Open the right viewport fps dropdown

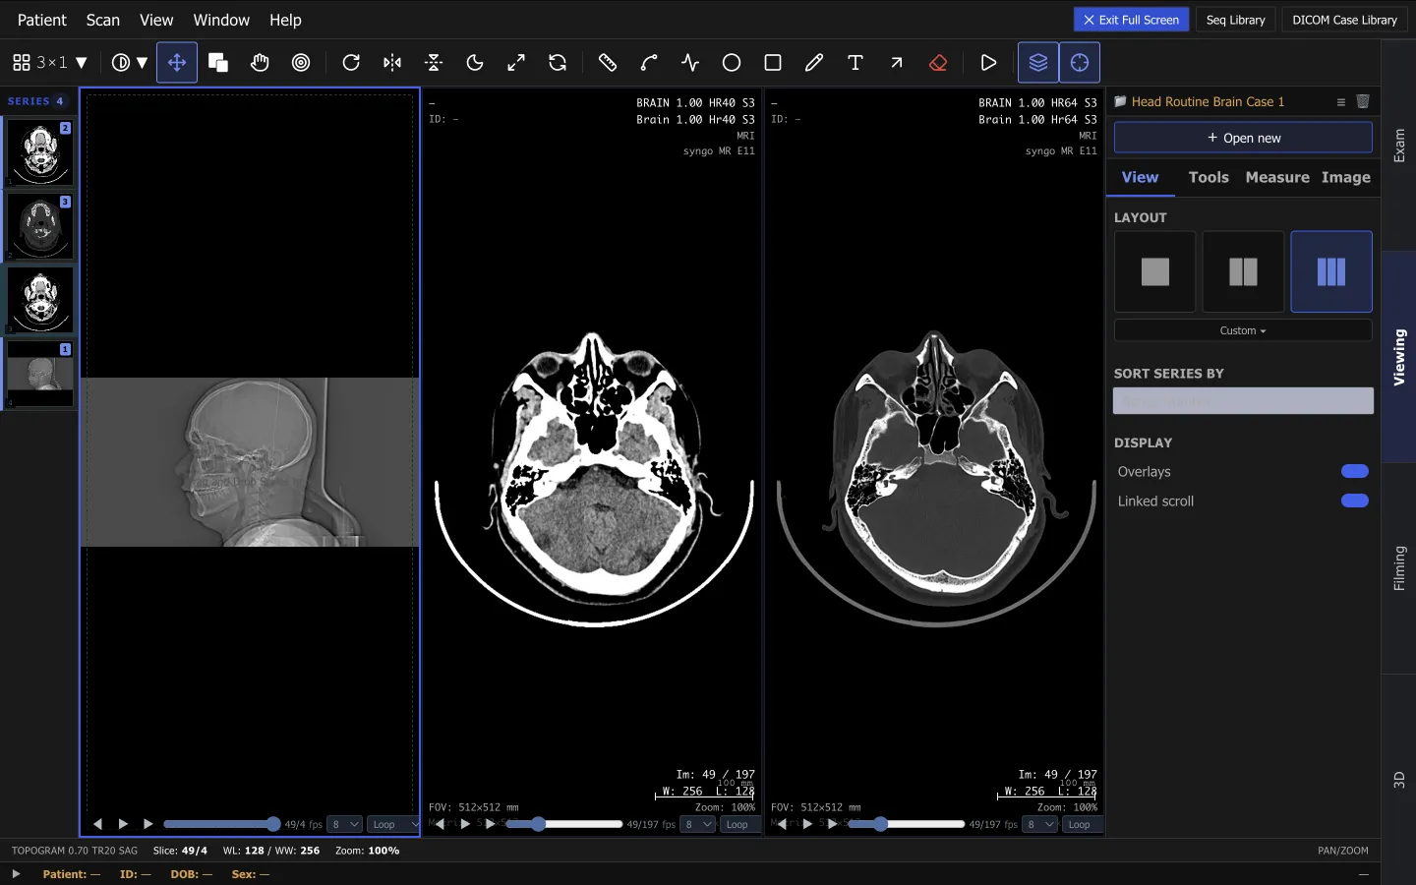point(1040,824)
